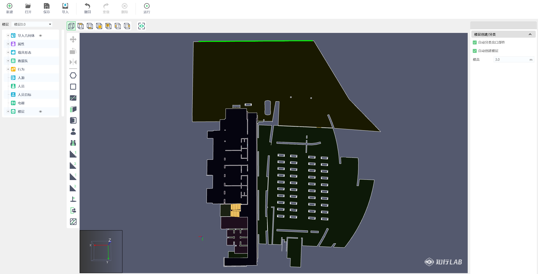Open a file with the 打开 button
Viewport: 538px width, 274px height.
coord(28,8)
